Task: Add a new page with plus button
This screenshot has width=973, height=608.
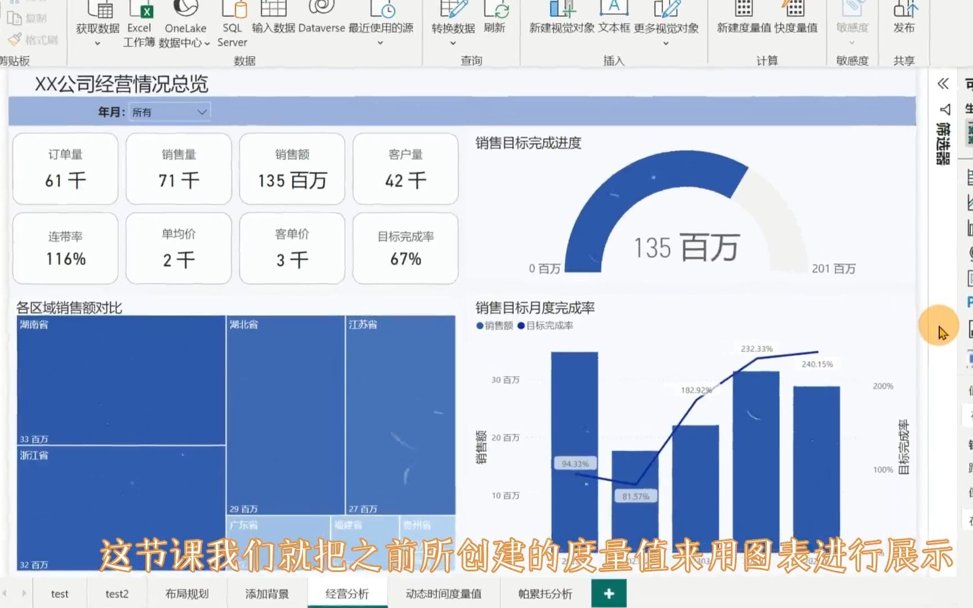Action: pyautogui.click(x=609, y=593)
